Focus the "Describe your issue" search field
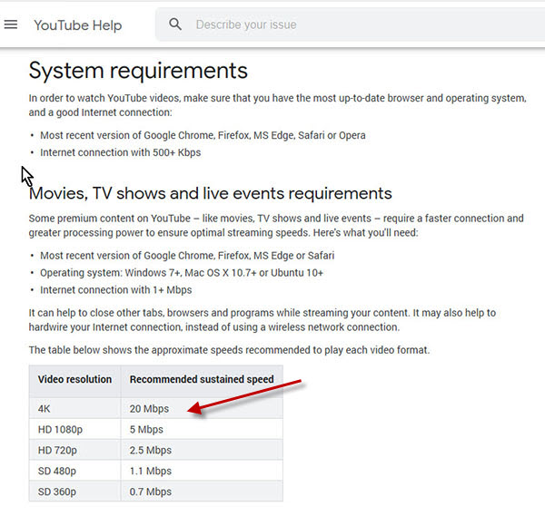Image resolution: width=545 pixels, height=516 pixels. tap(345, 24)
